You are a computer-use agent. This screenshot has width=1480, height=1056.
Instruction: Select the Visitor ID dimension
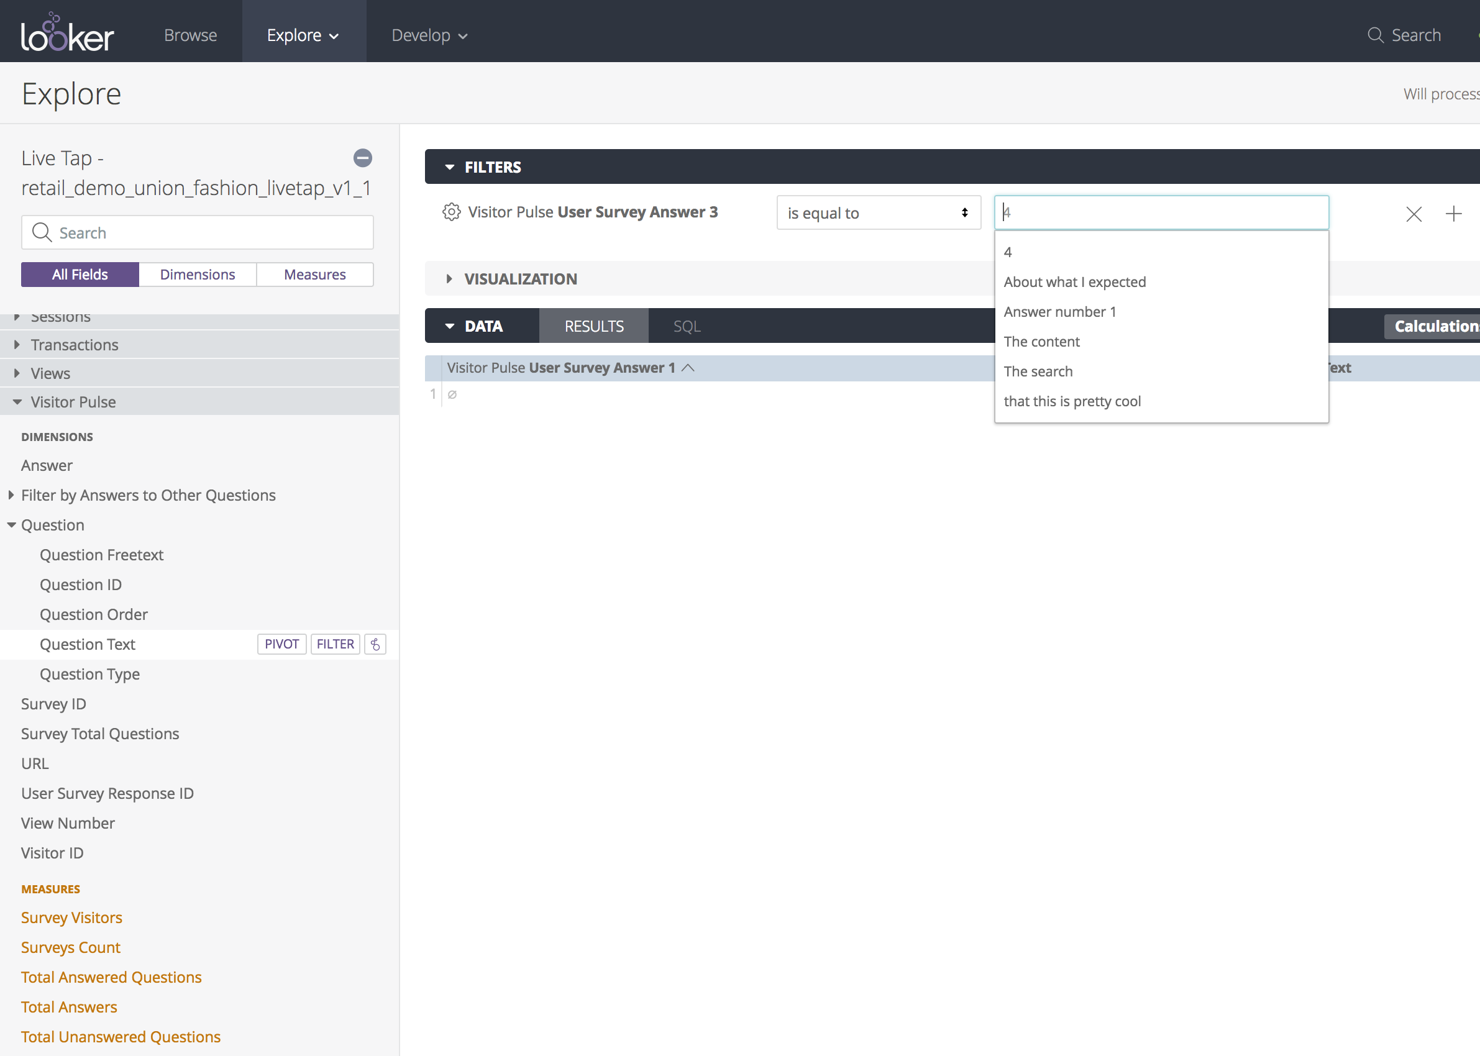[52, 853]
